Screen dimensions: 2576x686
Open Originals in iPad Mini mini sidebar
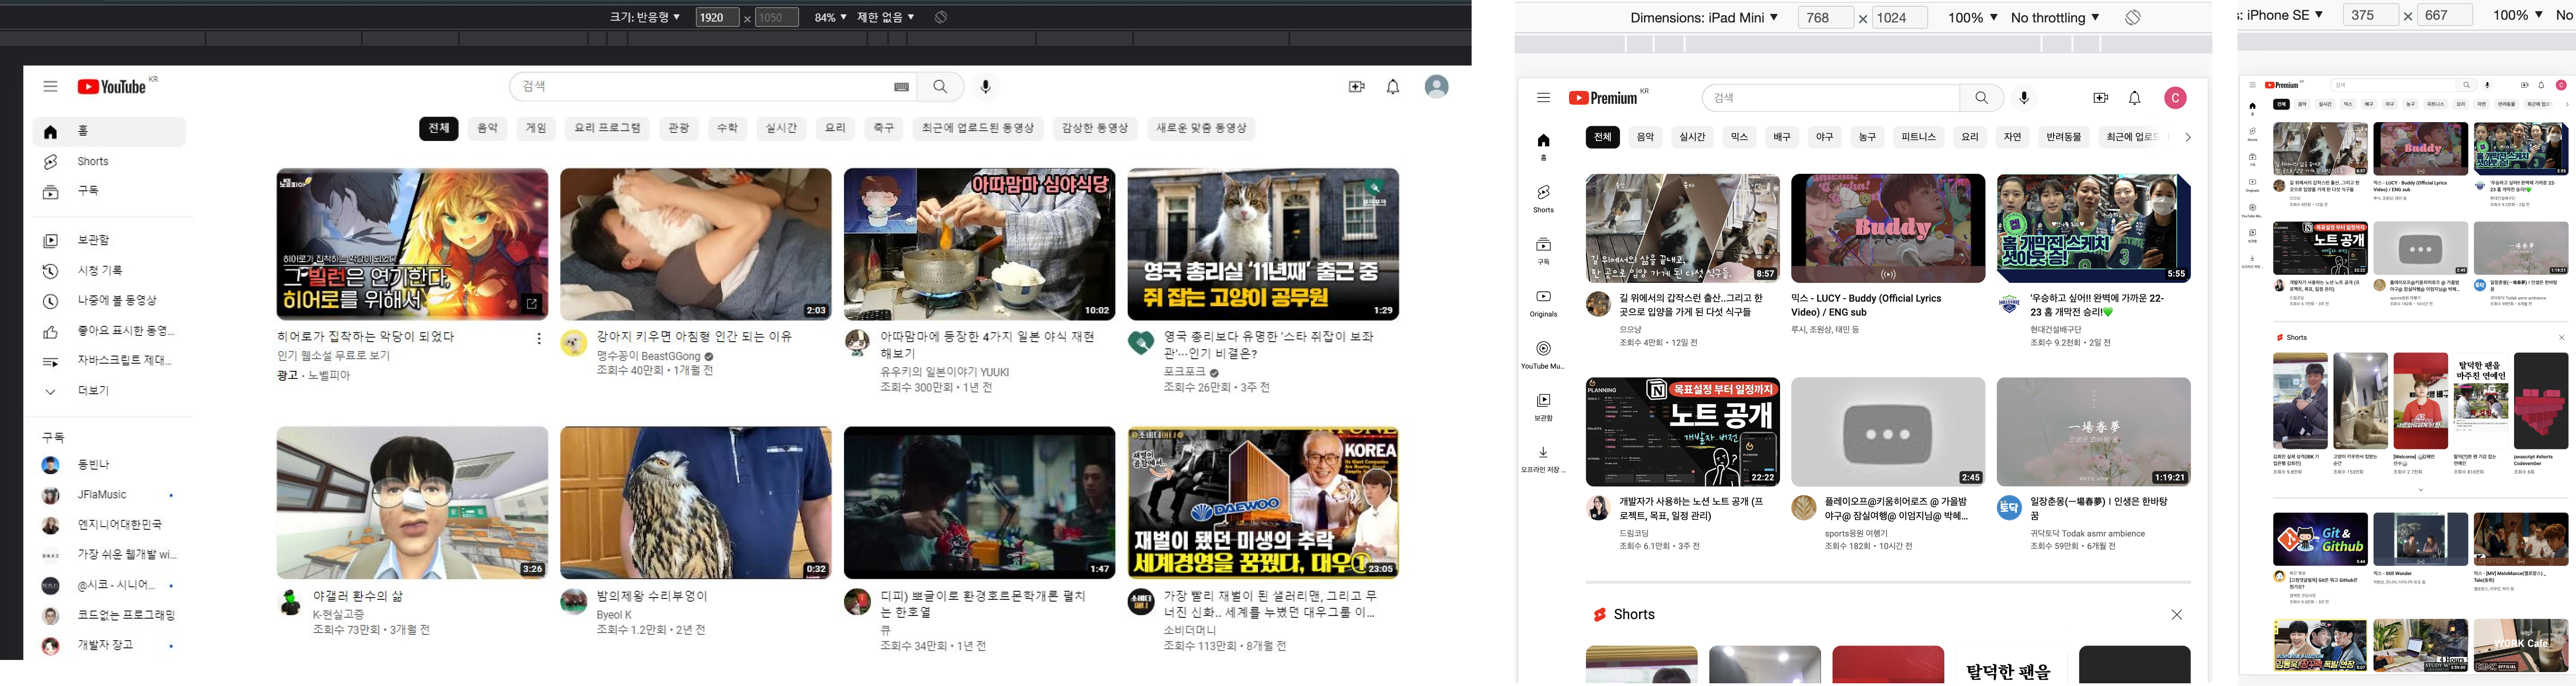pos(1543,303)
